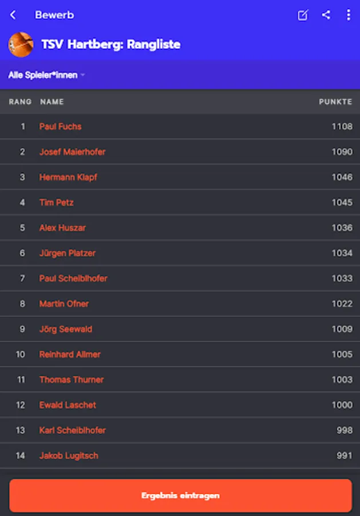
Task: Open Ewald Laschet's entry
Action: 68,405
